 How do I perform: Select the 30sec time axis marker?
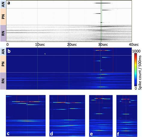[x=103, y=45]
